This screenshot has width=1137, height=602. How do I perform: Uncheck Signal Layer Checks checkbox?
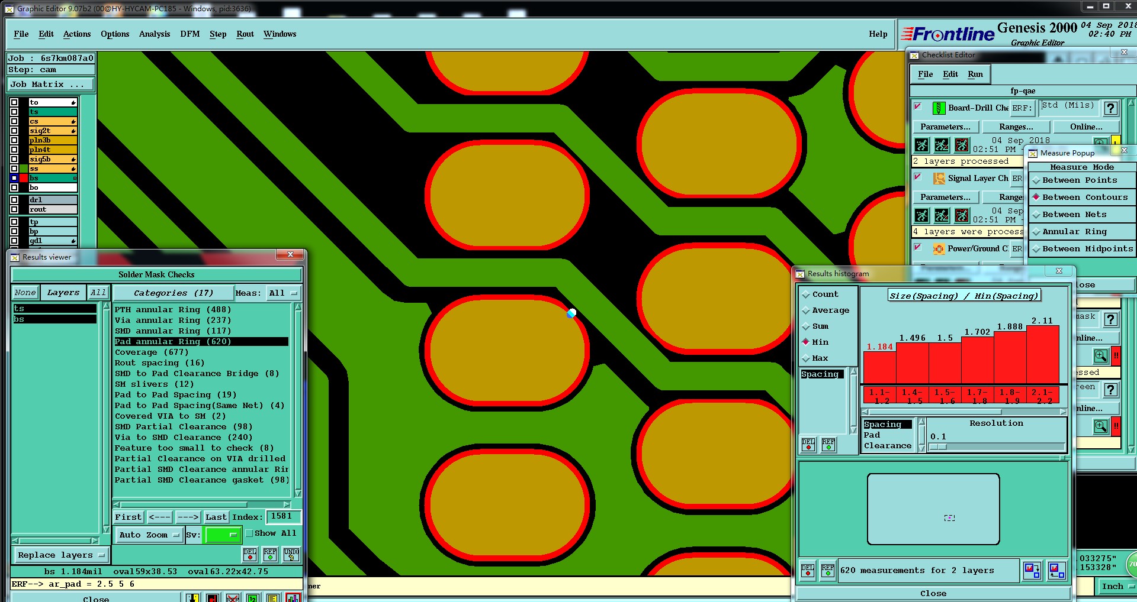tap(918, 177)
